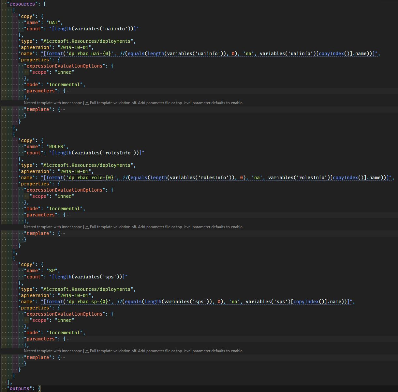Expand the collapsed template block in the ROLES deployment

click(x=63, y=233)
